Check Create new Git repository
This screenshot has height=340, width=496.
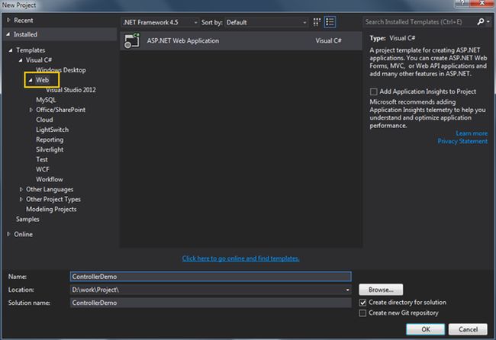point(362,313)
